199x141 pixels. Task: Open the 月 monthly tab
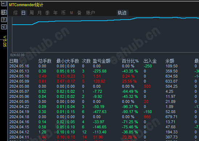tap(40, 13)
